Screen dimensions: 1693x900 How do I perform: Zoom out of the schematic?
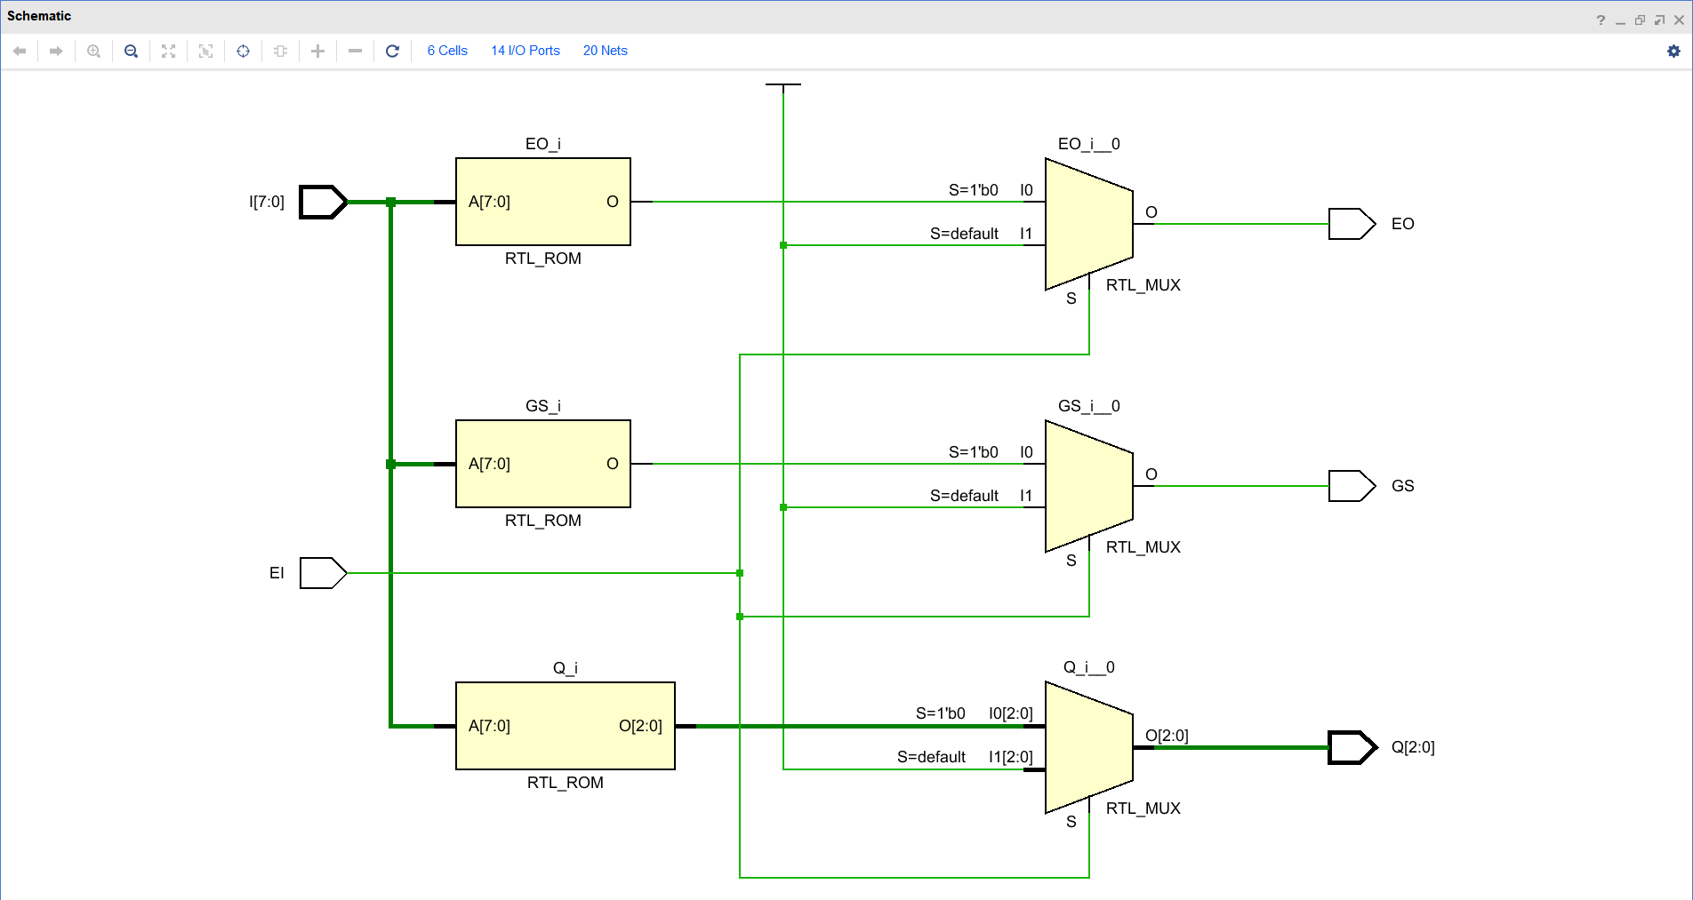(x=131, y=51)
